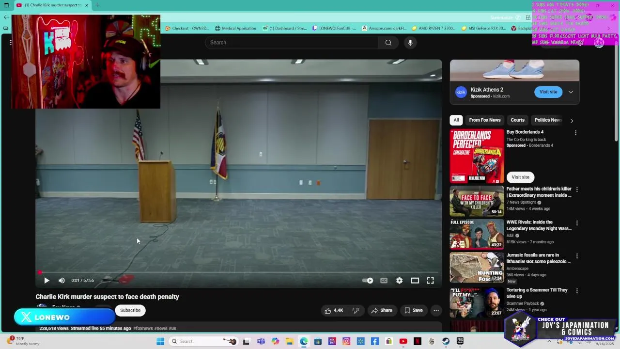The image size is (620, 349).
Task: Open Microsoft Teams from taskbar
Action: pyautogui.click(x=261, y=341)
